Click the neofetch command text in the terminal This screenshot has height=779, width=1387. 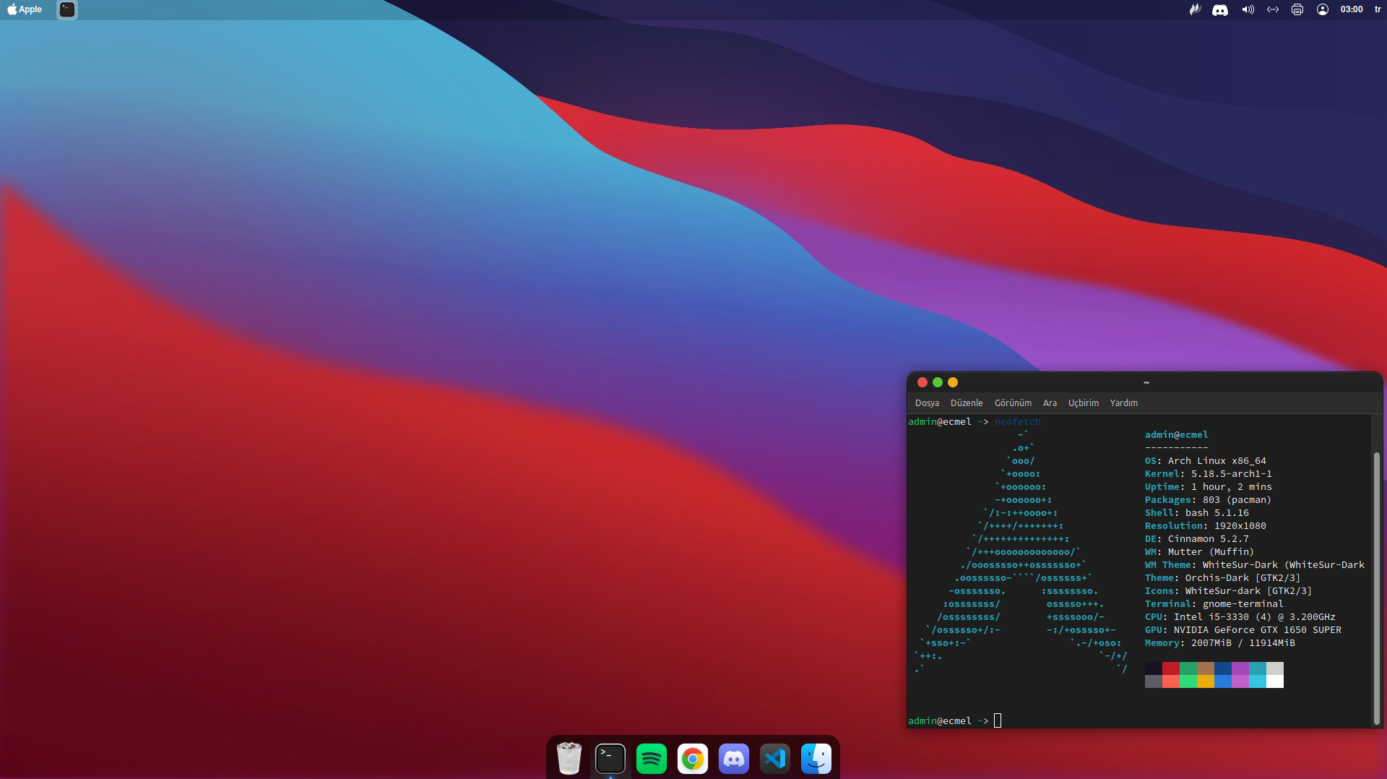(x=1017, y=421)
